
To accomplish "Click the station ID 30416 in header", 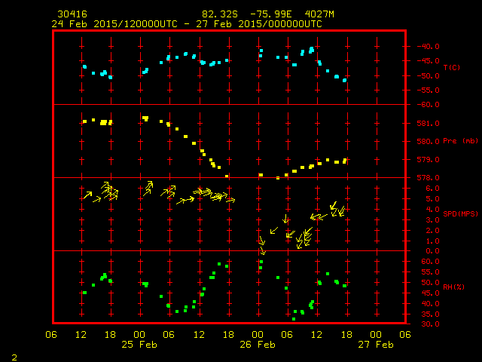I will (x=70, y=14).
